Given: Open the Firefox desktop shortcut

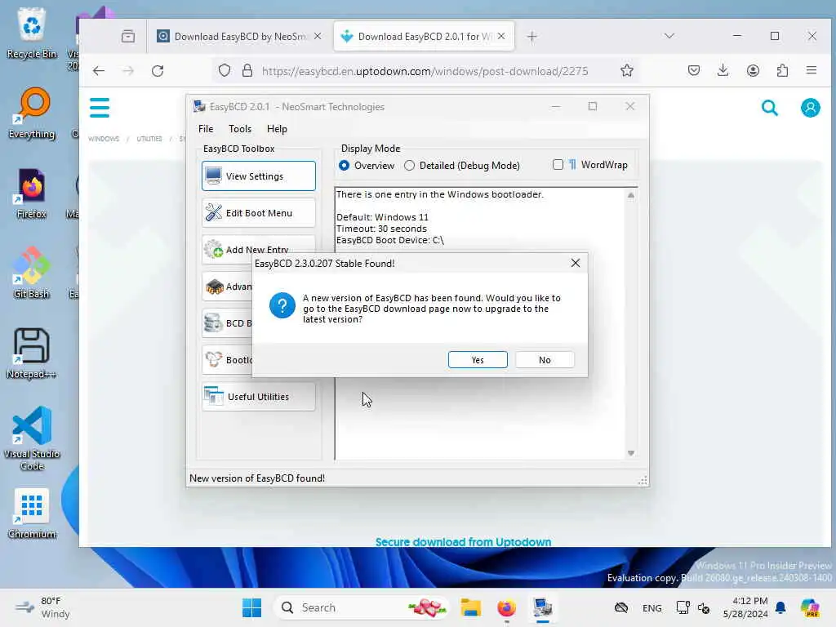Looking at the screenshot, I should click(32, 193).
